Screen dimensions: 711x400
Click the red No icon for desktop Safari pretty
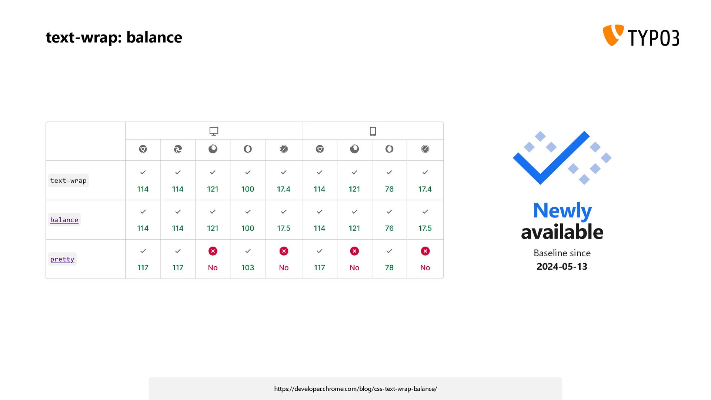coord(284,251)
